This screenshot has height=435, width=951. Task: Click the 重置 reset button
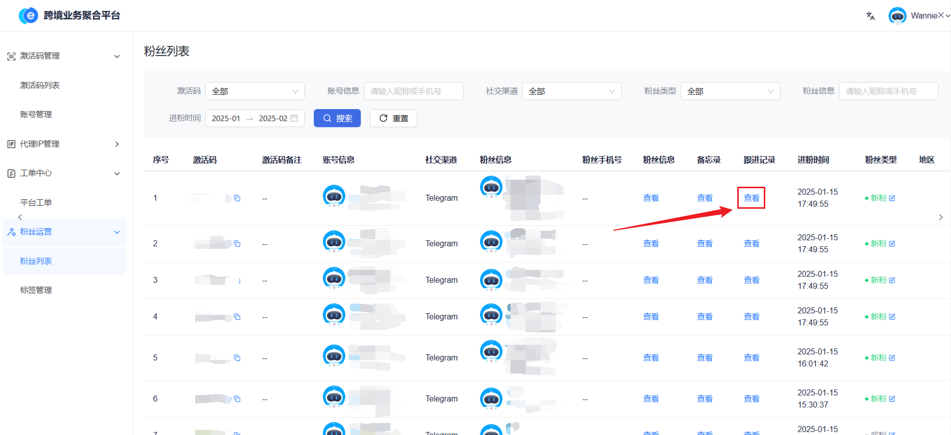[393, 118]
